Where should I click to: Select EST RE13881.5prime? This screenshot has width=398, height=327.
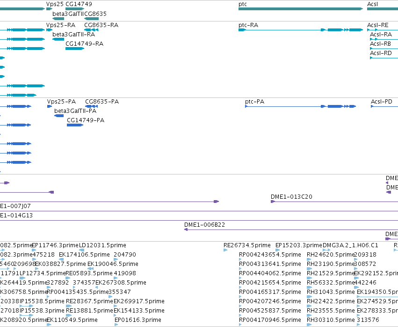coord(89,311)
